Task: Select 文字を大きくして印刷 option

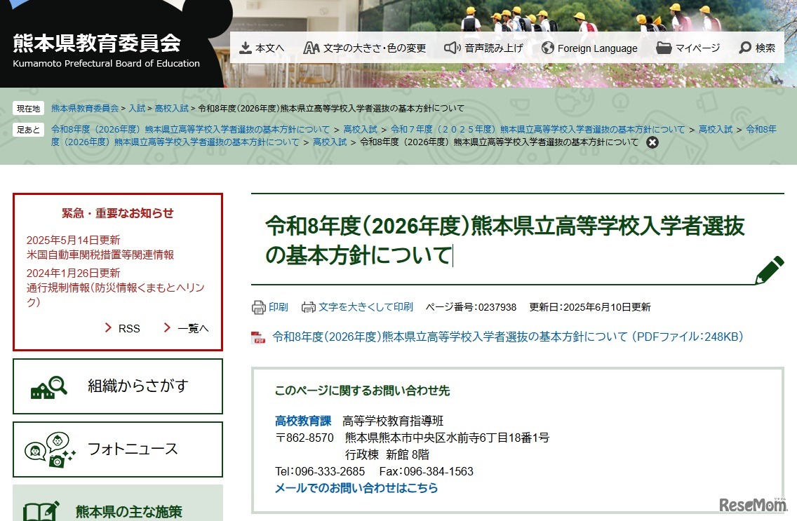Action: pyautogui.click(x=365, y=307)
